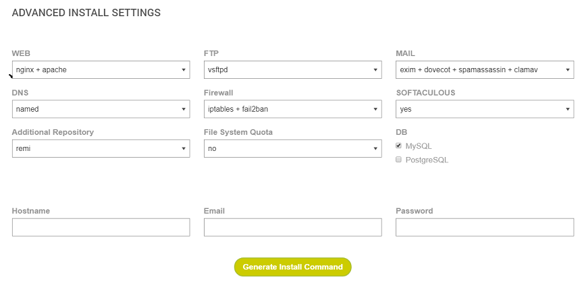Open the WEB server dropdown
The width and height of the screenshot is (582, 283).
coord(101,69)
